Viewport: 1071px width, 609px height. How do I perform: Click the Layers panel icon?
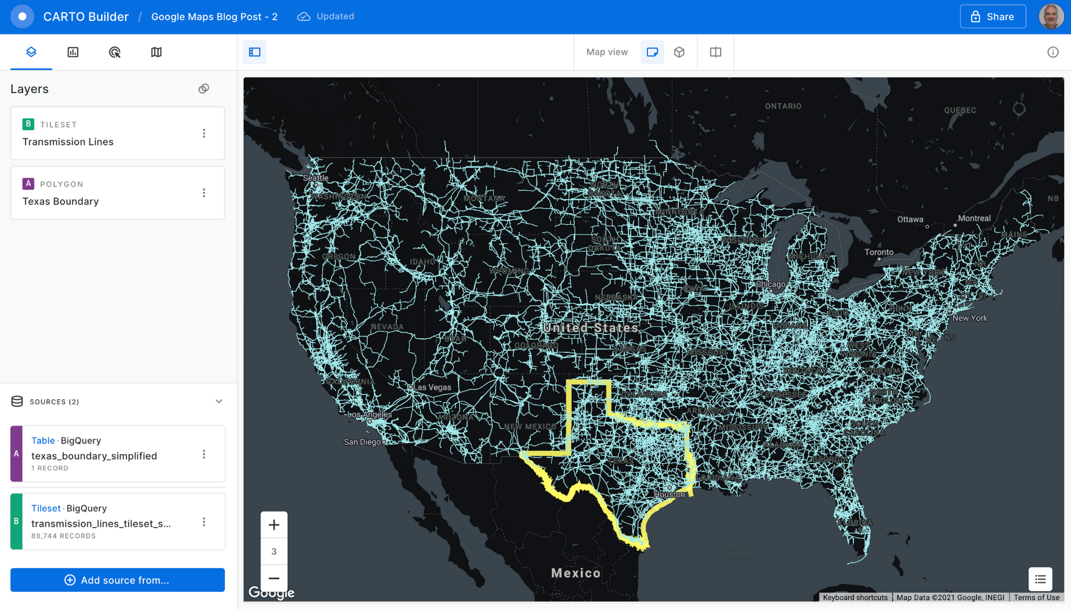[x=31, y=51]
